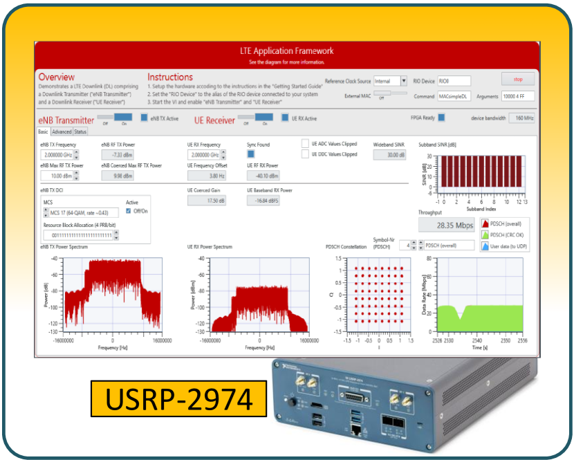Click the UE Baseband RX Power -16.84 dBFS value

click(x=263, y=201)
